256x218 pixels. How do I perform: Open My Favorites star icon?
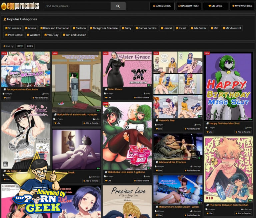pos(233,6)
